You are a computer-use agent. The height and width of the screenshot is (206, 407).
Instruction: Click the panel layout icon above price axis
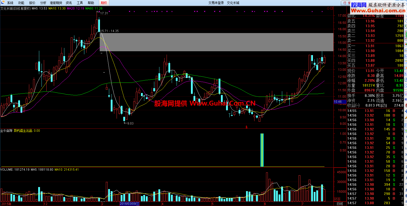point(332,8)
